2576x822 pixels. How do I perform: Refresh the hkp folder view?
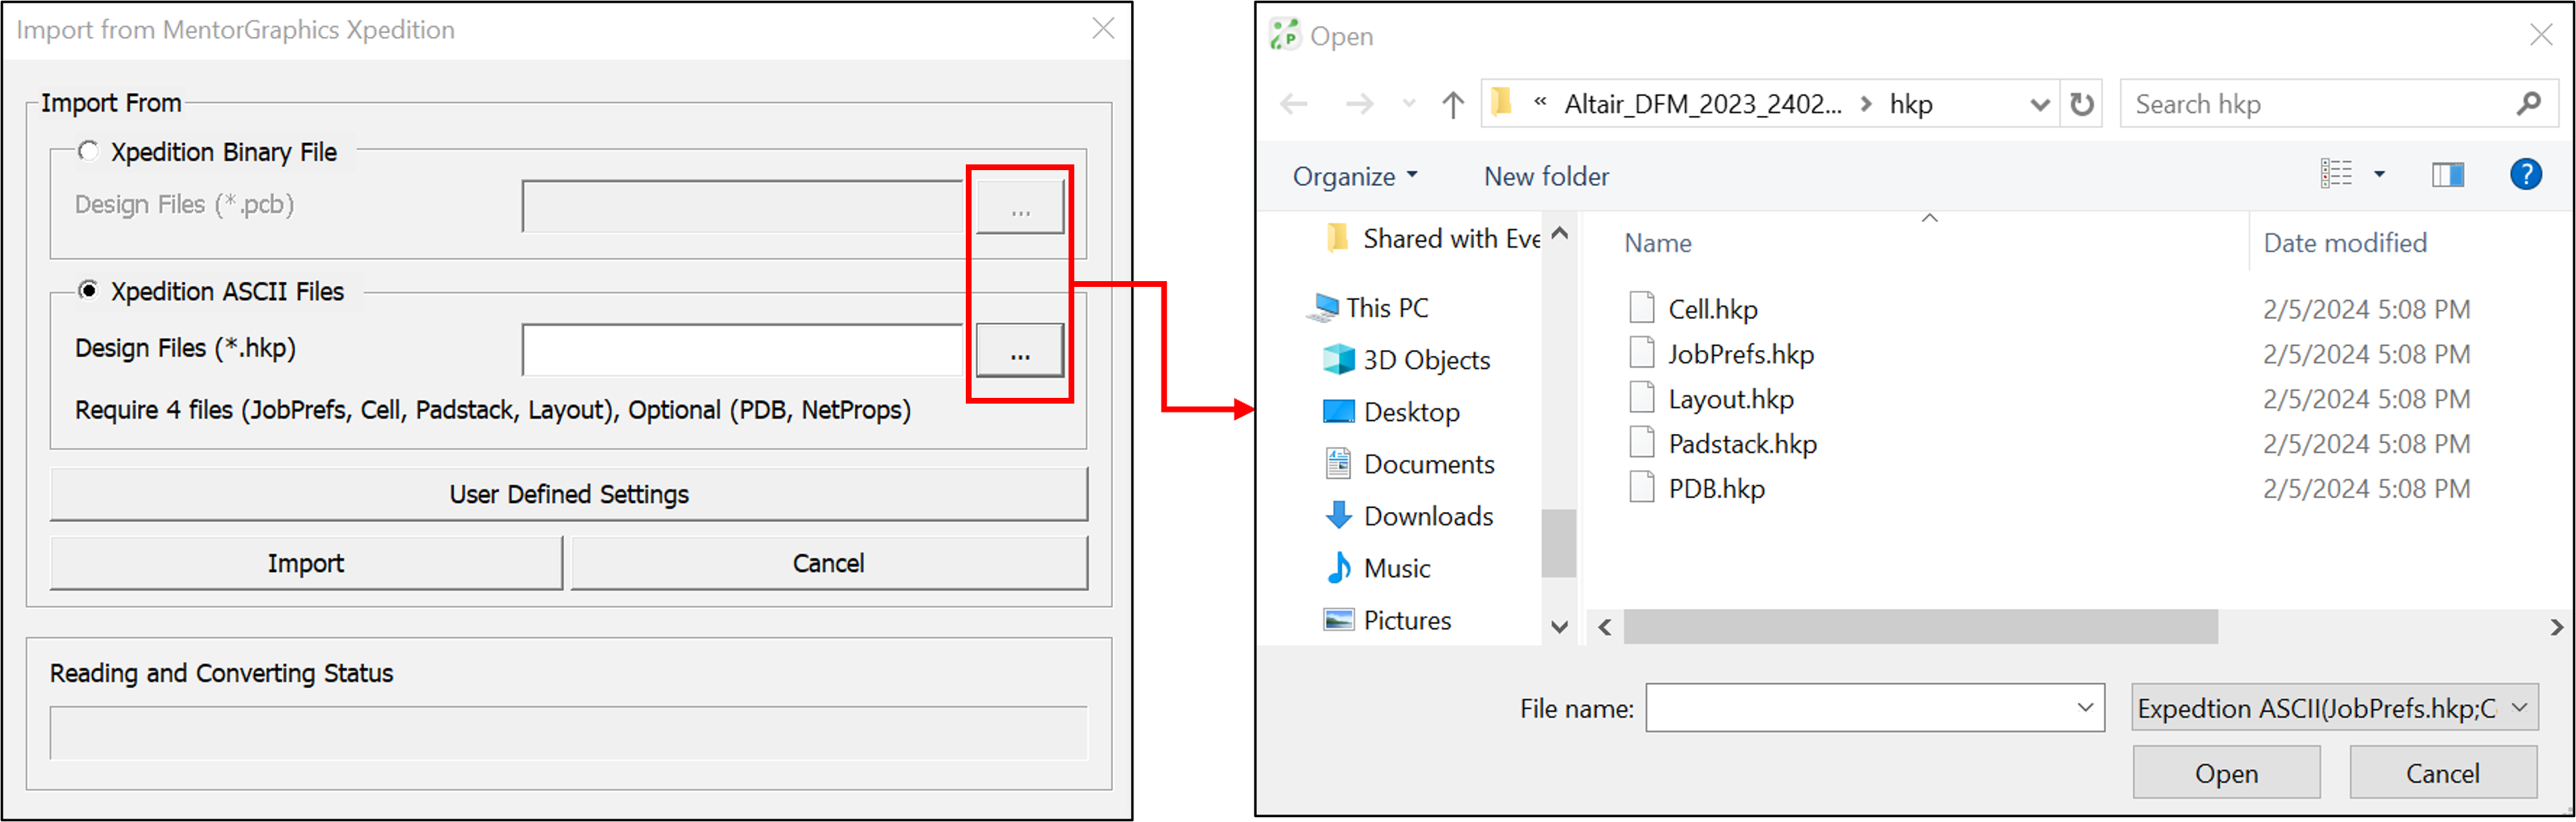click(x=2082, y=104)
